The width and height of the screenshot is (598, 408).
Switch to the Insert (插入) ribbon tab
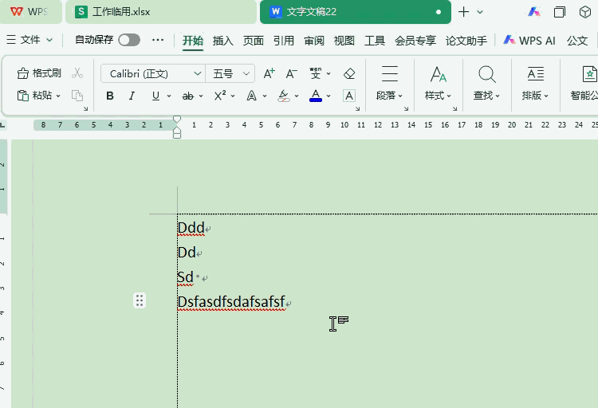(x=222, y=41)
